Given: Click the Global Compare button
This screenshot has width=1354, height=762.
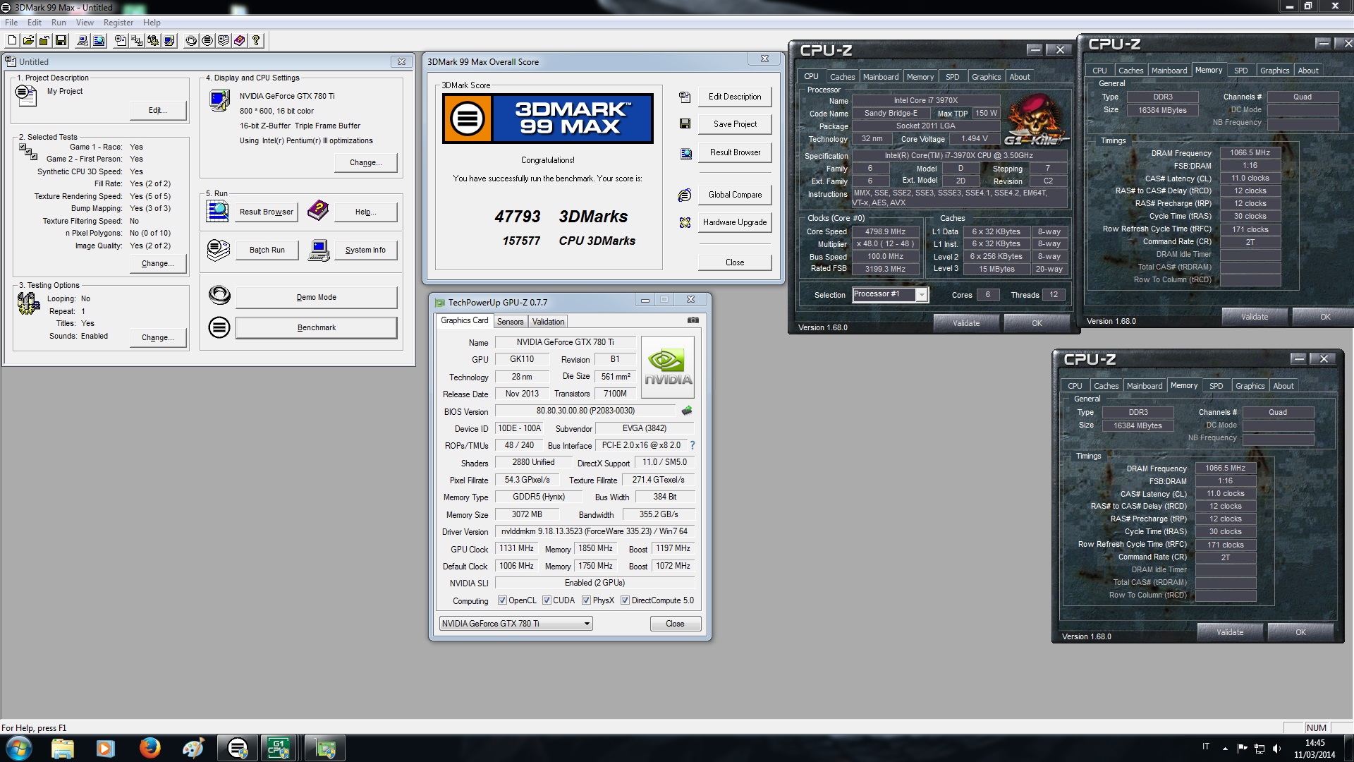Looking at the screenshot, I should click(735, 195).
